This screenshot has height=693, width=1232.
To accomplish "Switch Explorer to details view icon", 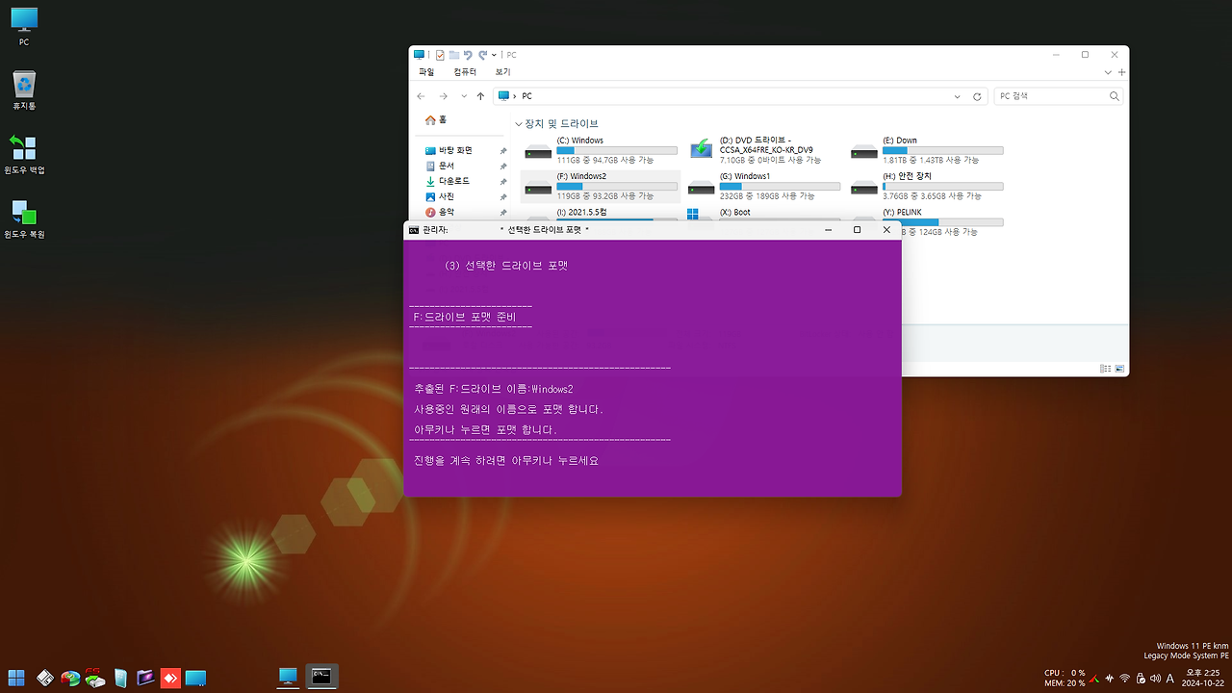I will click(1106, 369).
